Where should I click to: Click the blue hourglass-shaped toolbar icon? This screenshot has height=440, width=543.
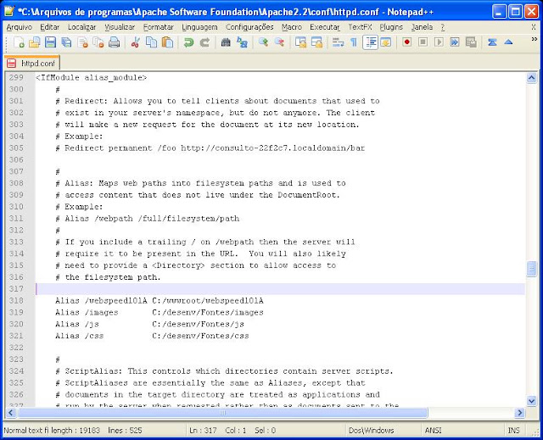(492, 42)
